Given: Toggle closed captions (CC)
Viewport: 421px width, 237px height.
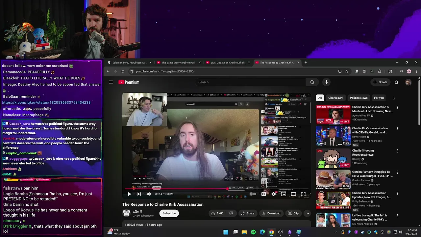Looking at the screenshot, I should tap(263, 194).
